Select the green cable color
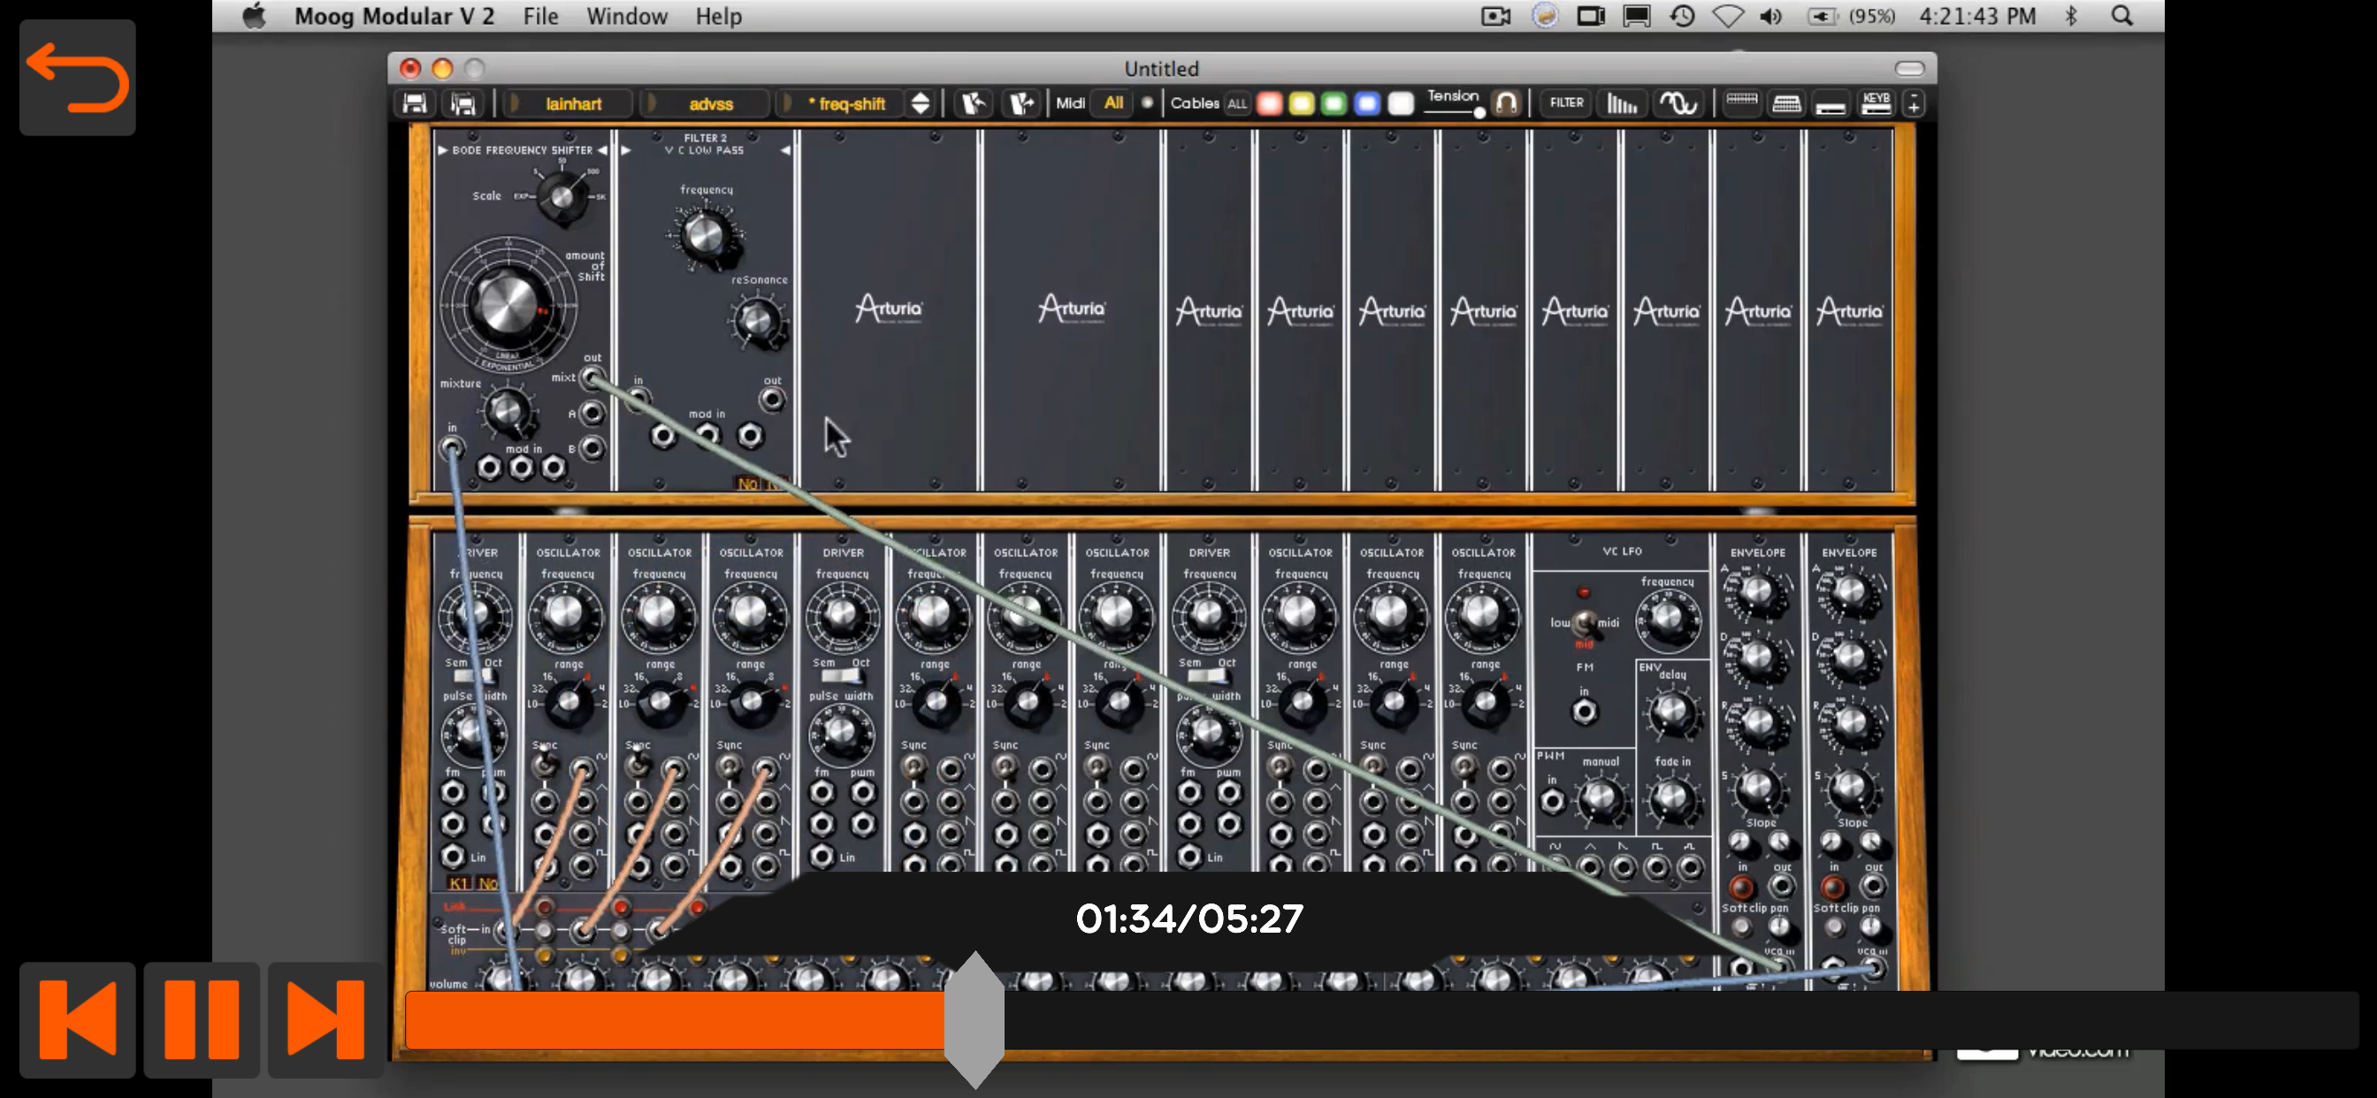The image size is (2377, 1098). pyautogui.click(x=1334, y=103)
